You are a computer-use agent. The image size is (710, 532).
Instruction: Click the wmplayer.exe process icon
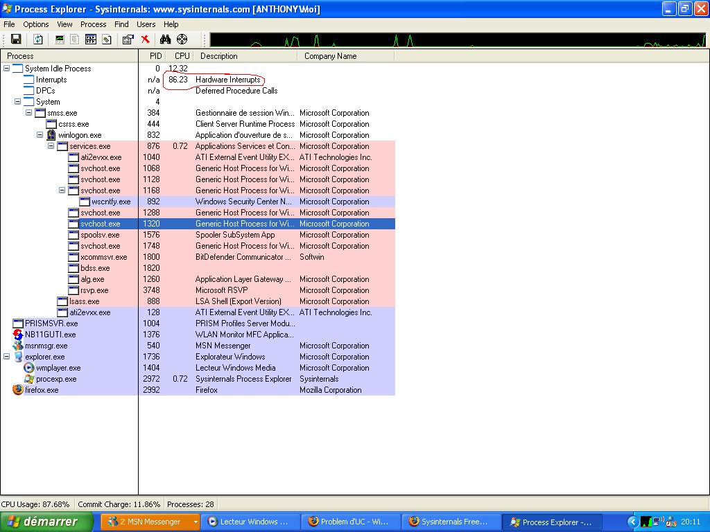[x=29, y=368]
